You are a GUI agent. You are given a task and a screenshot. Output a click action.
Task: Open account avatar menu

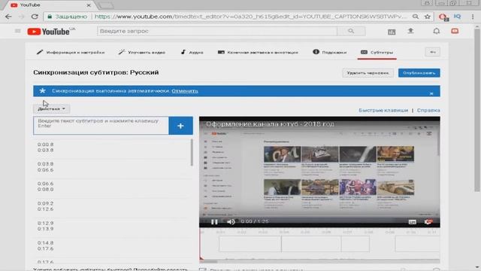[455, 31]
